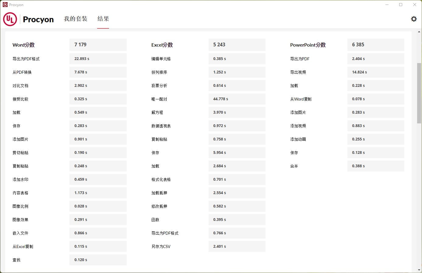Select the 结果 tab
The width and height of the screenshot is (422, 273).
(x=103, y=19)
